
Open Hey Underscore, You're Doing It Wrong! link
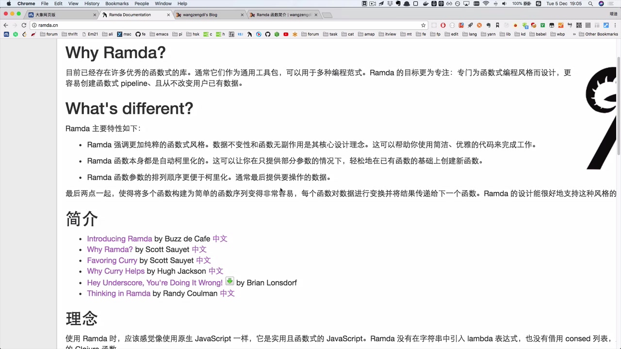click(155, 283)
